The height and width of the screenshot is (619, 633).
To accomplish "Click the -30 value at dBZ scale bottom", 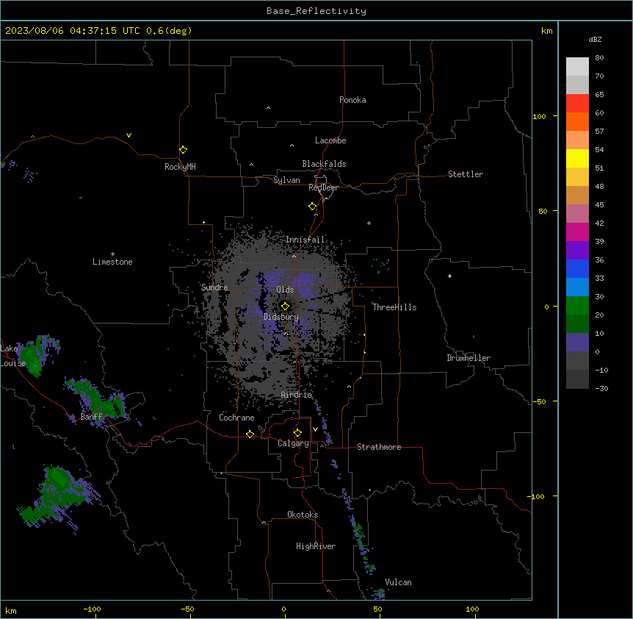I will 601,388.
